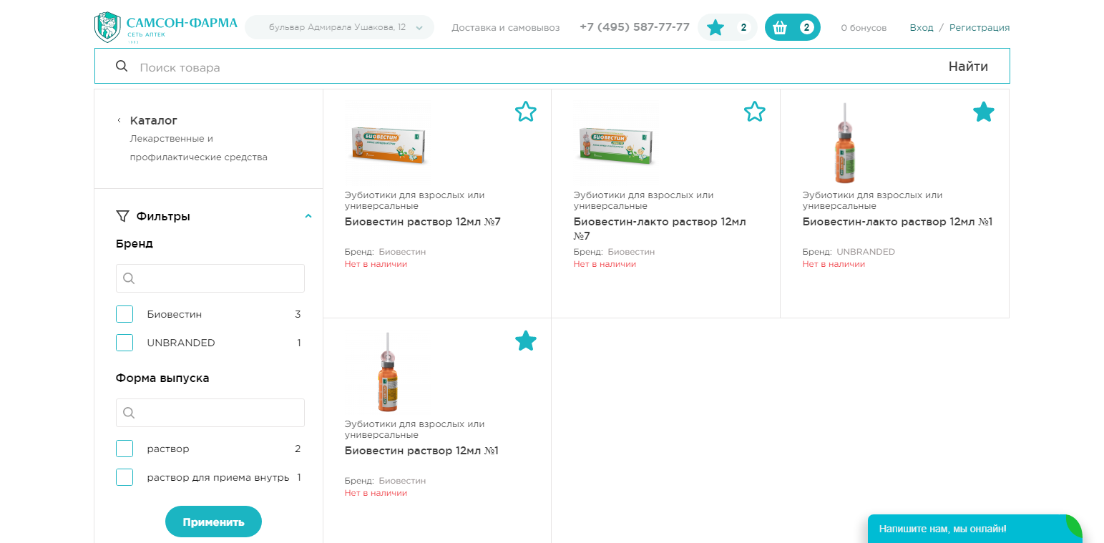
Task: Click the 0 бонусов text in header
Action: 864,28
